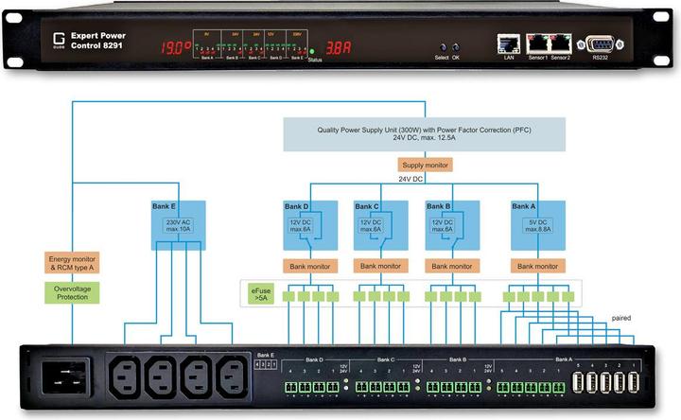The height and width of the screenshot is (420, 681).
Task: Click the rear panel "Bank A" label
Action: click(564, 359)
